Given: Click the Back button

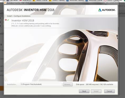Looking at the screenshot, I should [x=84, y=91].
